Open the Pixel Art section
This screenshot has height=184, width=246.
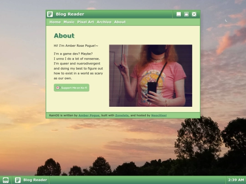pyautogui.click(x=86, y=22)
